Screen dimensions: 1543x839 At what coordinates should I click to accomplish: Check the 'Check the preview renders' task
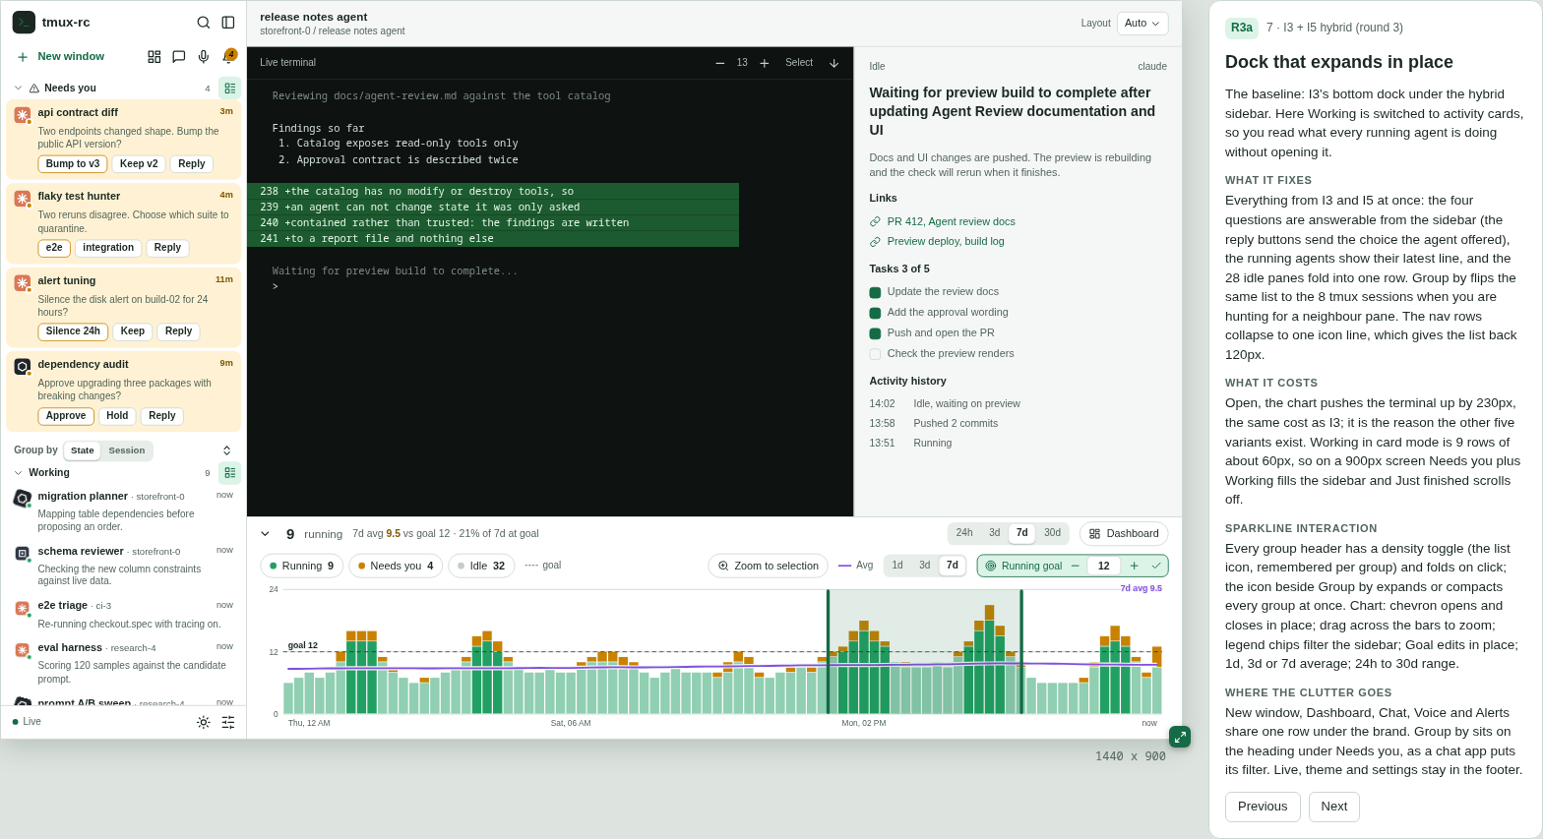(875, 354)
